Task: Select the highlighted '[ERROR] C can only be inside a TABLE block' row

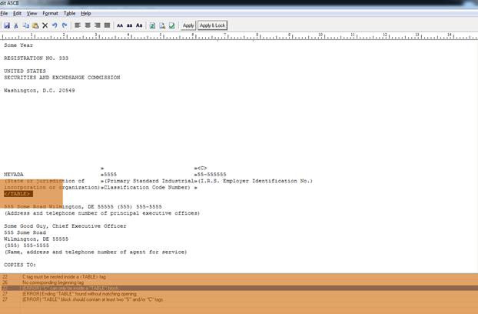Action: (x=239, y=288)
